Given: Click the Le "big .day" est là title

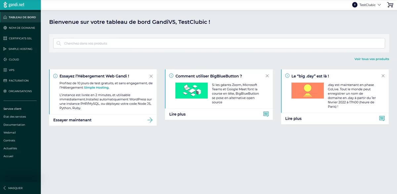Looking at the screenshot, I should tap(310, 76).
